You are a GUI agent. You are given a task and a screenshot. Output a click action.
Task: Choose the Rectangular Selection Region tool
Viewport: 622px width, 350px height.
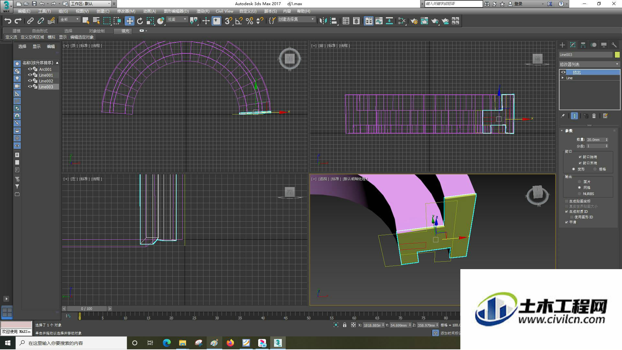[107, 21]
